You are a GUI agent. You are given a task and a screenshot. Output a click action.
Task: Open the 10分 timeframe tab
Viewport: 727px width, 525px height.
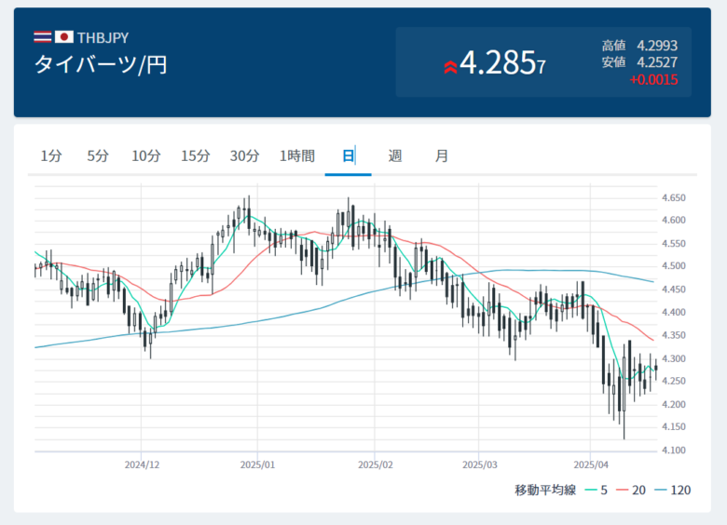point(146,155)
